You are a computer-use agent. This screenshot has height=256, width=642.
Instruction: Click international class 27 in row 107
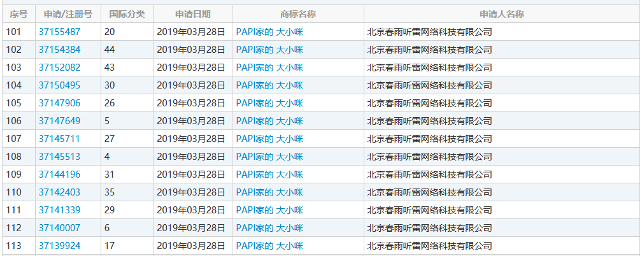[110, 139]
